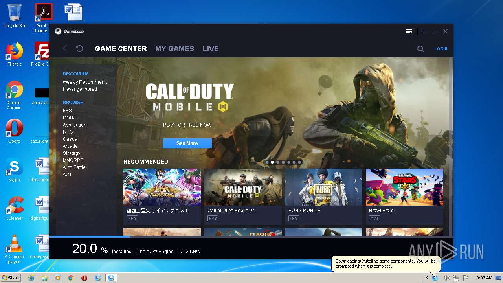503x283 pixels.
Task: Open Call of Duty: Mobile VN thumbnail
Action: pos(243,187)
